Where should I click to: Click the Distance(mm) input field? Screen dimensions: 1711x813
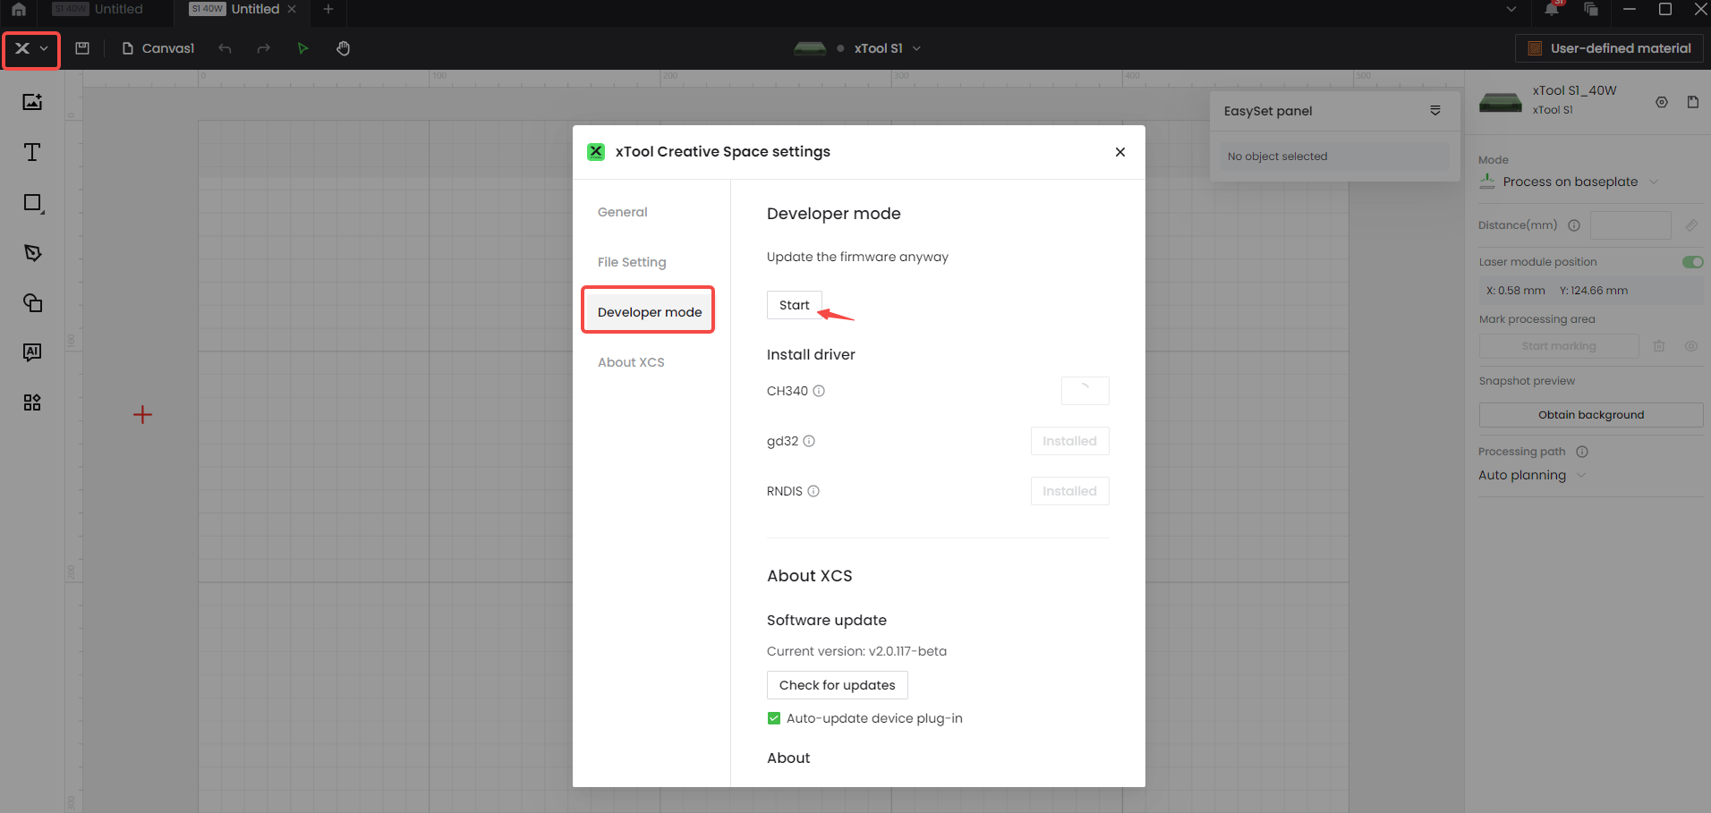(x=1630, y=225)
